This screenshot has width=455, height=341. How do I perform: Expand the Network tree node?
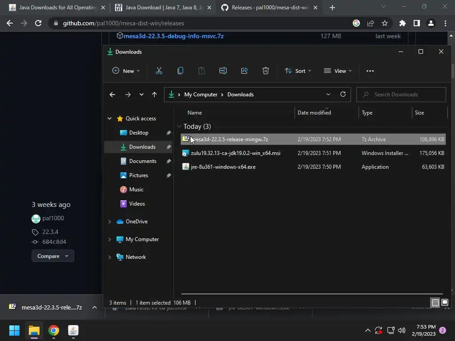pos(110,257)
